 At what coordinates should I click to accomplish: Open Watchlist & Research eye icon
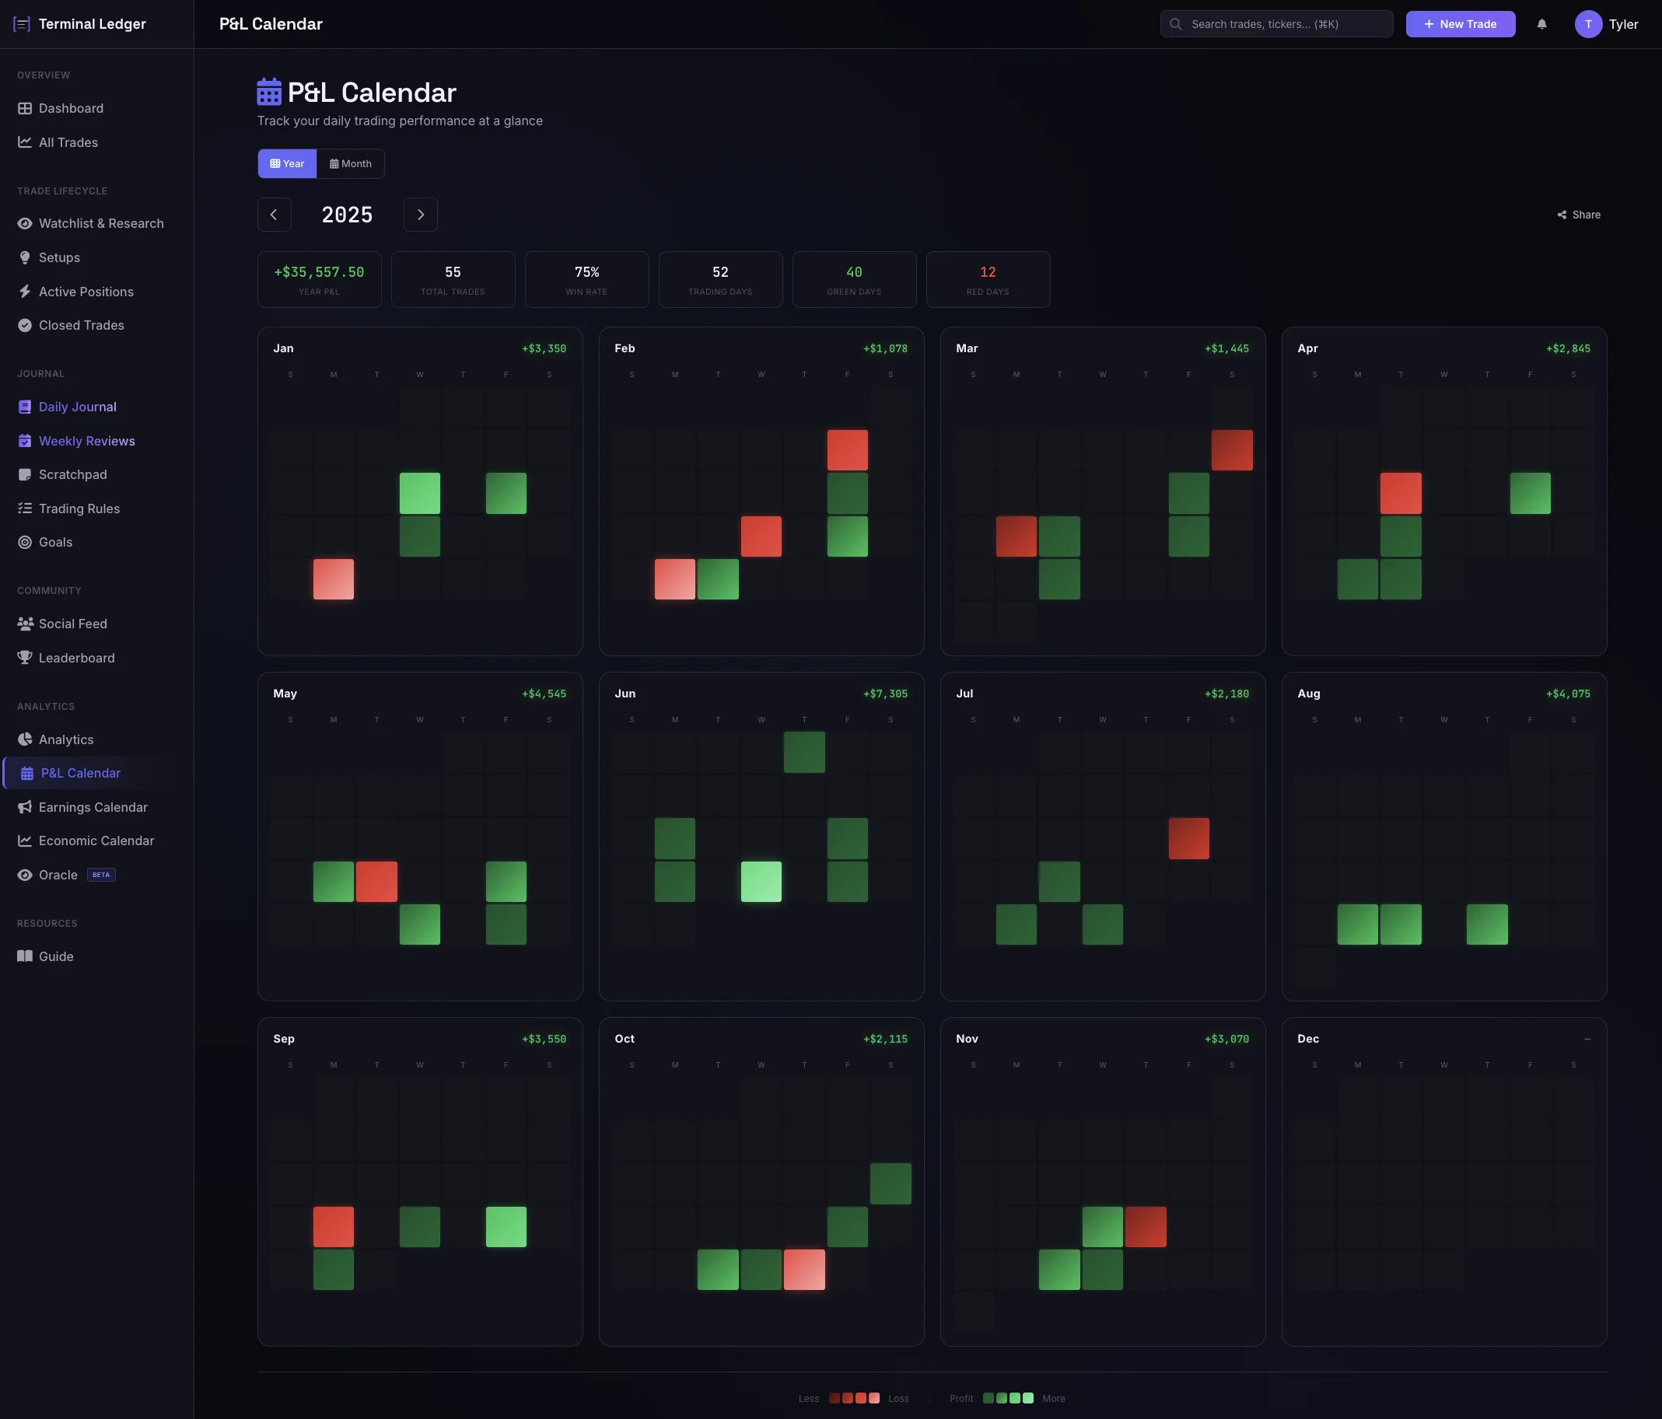(x=25, y=223)
